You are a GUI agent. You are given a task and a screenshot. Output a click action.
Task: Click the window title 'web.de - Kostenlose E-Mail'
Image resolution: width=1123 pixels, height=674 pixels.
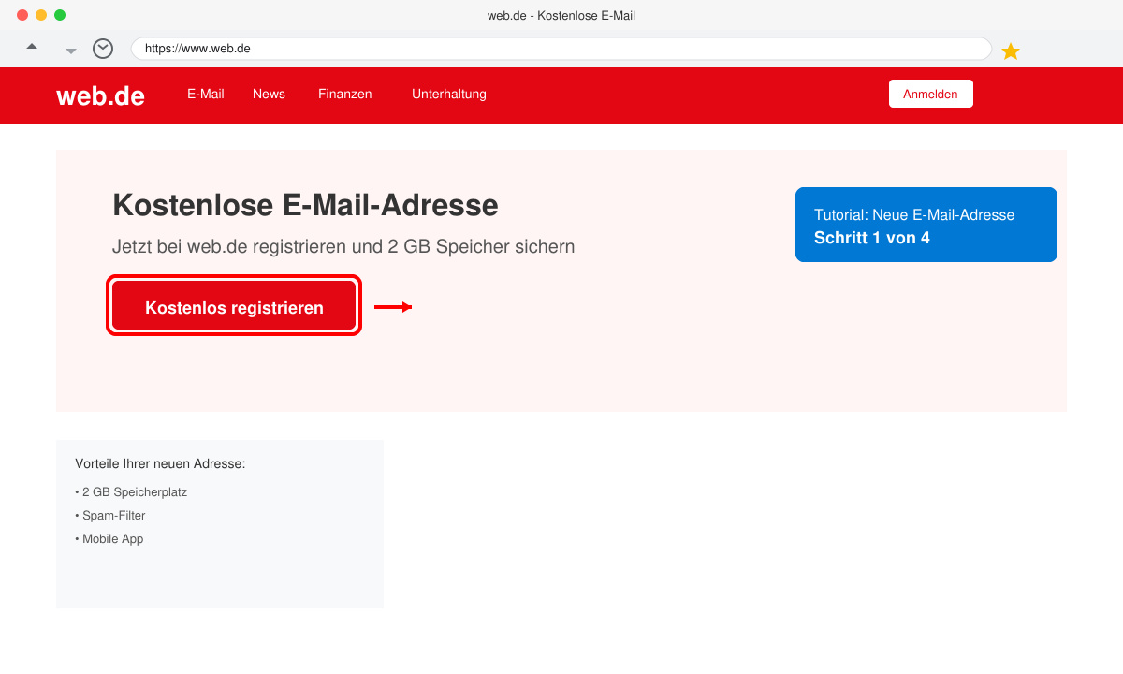click(561, 15)
